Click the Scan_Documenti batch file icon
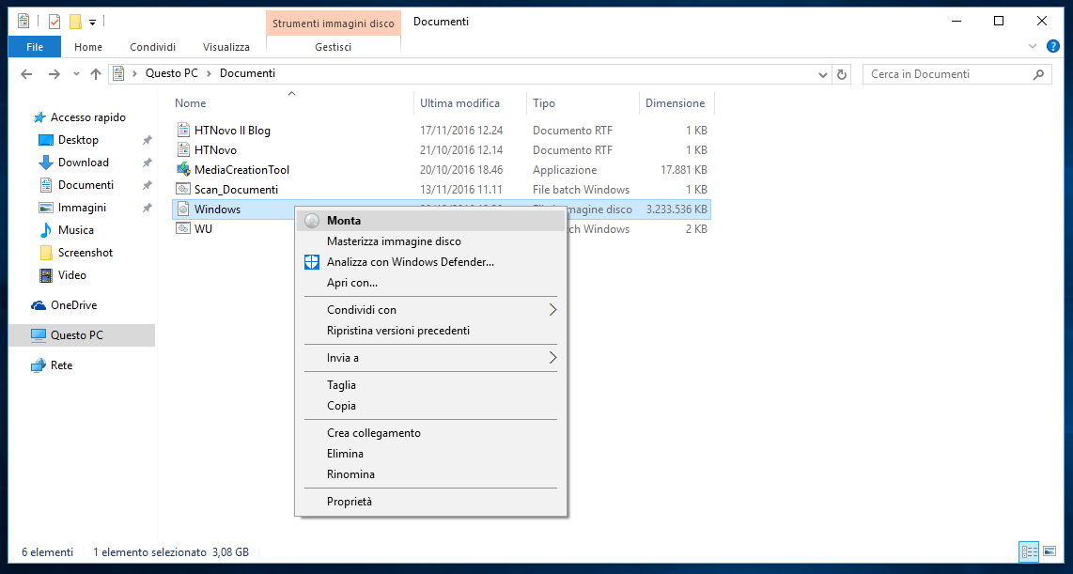The width and height of the screenshot is (1073, 574). (x=182, y=190)
